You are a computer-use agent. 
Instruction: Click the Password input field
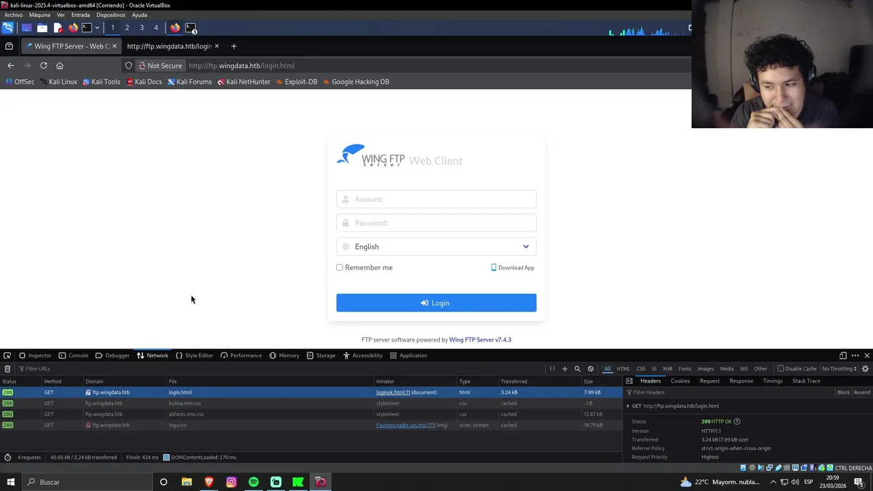pyautogui.click(x=436, y=223)
